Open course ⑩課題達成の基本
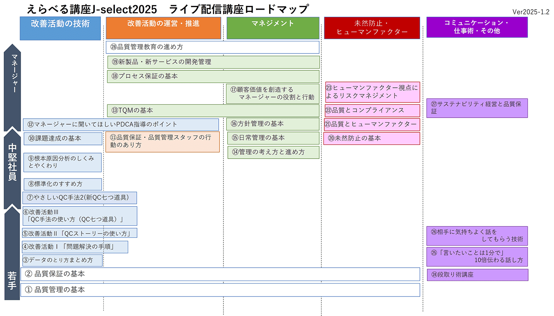This screenshot has height=316, width=554. [x=63, y=139]
